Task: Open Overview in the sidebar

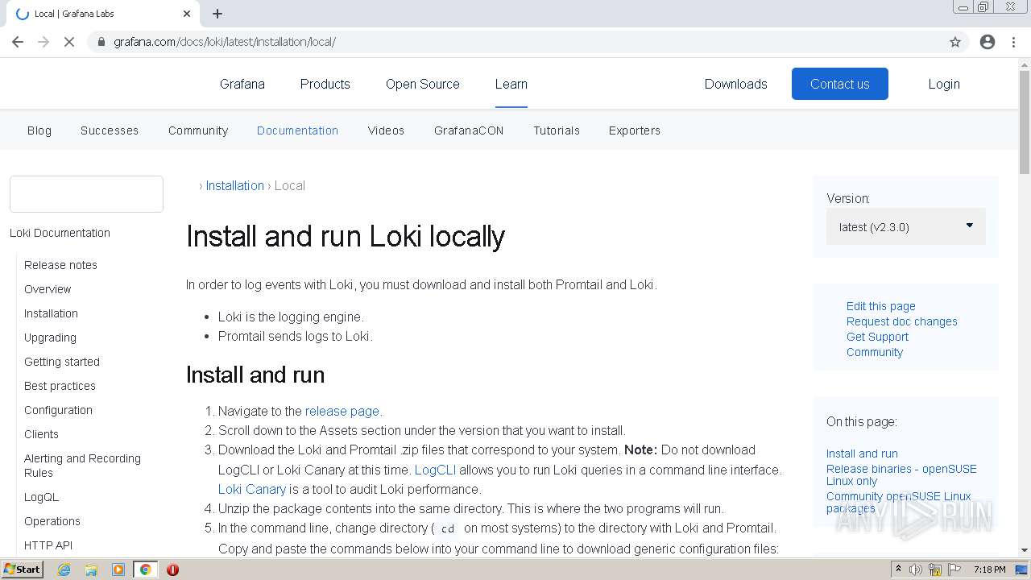Action: click(x=48, y=289)
